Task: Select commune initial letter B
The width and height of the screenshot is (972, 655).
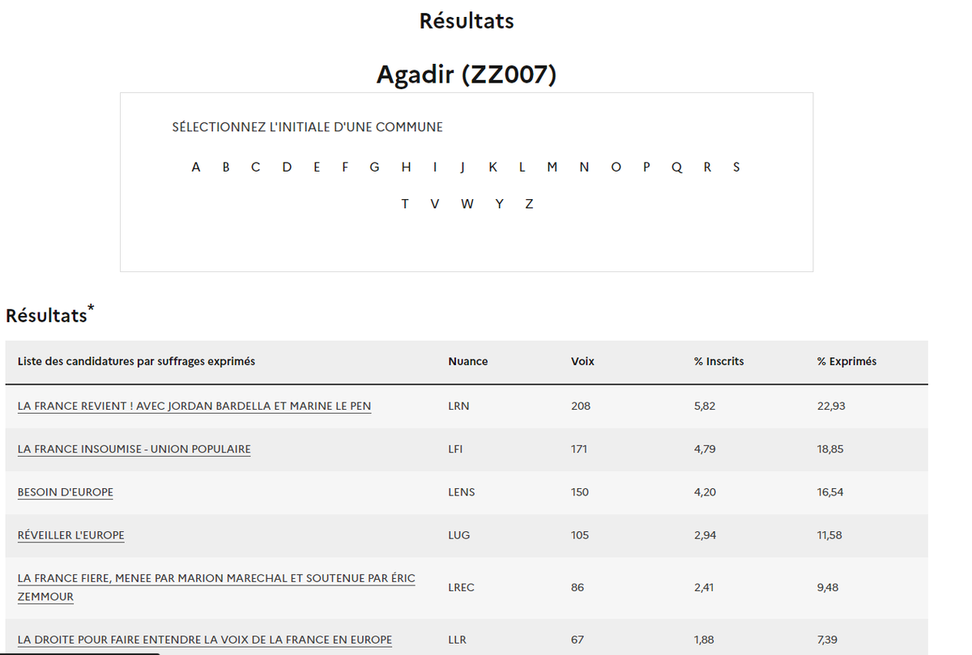Action: pos(226,168)
